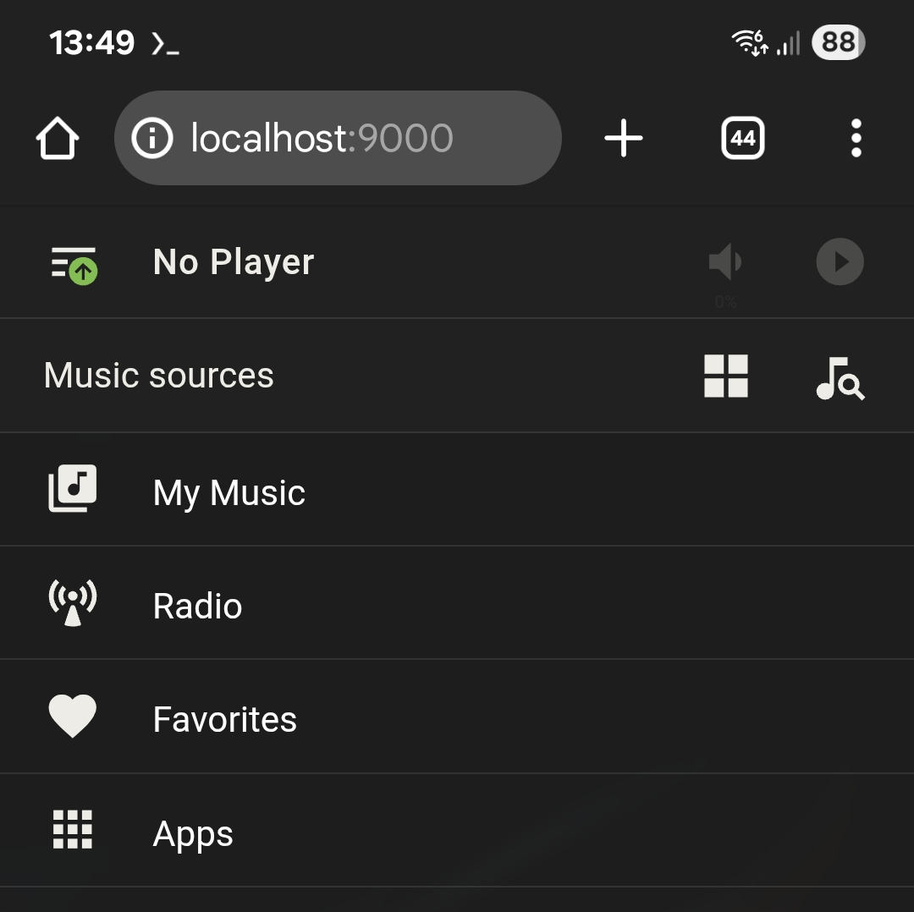Viewport: 914px width, 912px height.
Task: Open the Favorites list entry
Action: (224, 720)
